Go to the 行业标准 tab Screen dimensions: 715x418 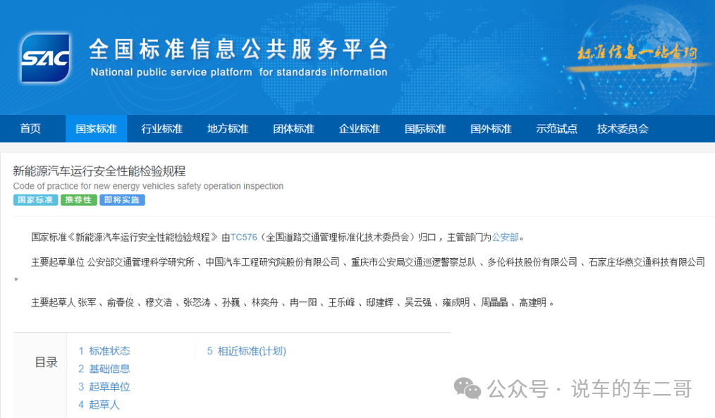tap(161, 129)
